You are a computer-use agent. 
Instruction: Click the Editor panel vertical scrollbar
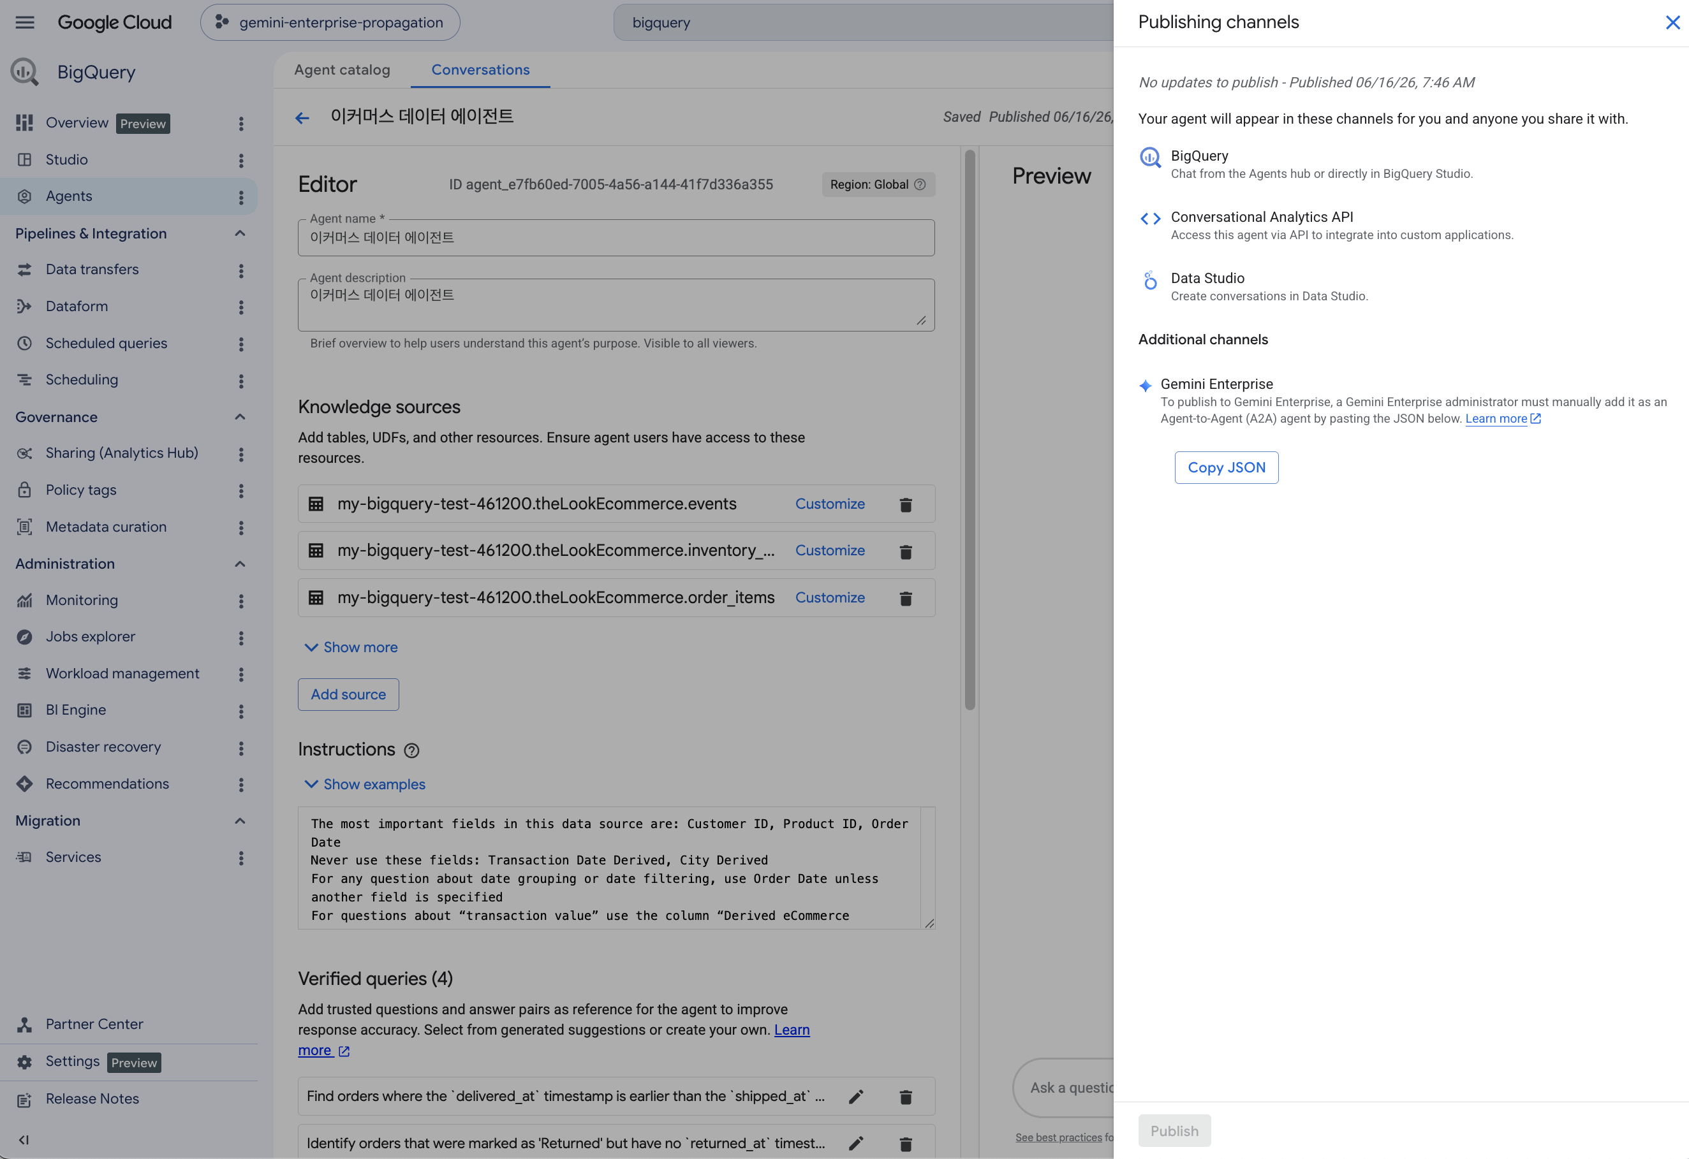[x=970, y=430]
